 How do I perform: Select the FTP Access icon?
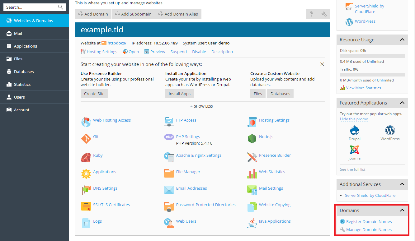tap(169, 122)
